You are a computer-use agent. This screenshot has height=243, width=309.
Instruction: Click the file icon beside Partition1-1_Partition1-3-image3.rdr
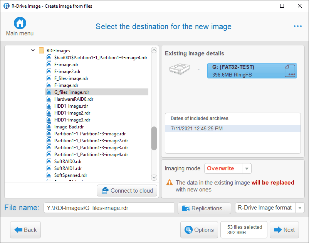(x=49, y=147)
